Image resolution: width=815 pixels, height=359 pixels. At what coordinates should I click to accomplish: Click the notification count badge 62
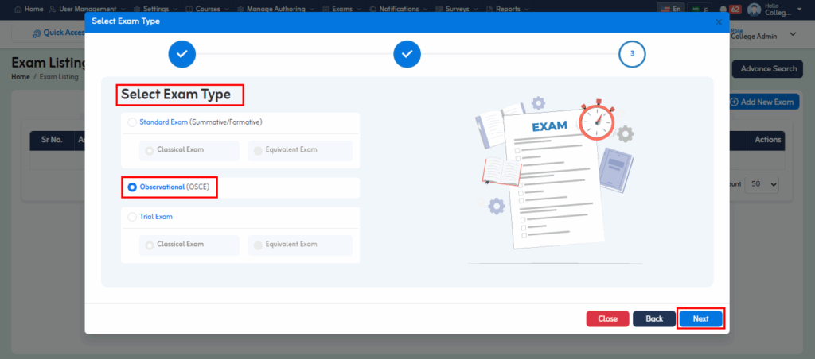(734, 10)
